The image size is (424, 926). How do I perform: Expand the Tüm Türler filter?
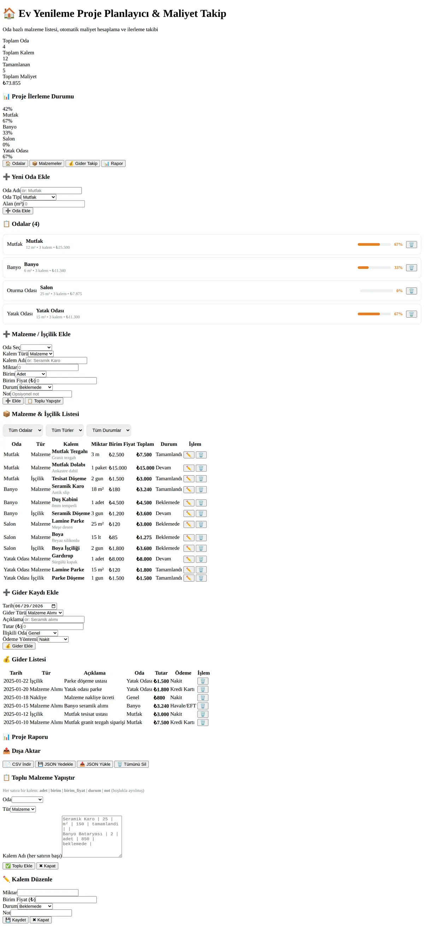[x=65, y=430]
